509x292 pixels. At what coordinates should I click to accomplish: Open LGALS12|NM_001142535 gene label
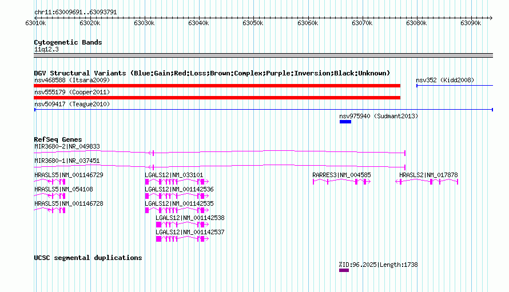(179, 203)
